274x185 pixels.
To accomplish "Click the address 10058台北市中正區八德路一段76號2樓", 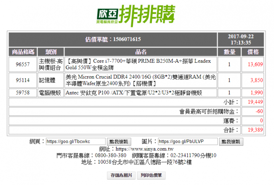I will click(x=145, y=162).
